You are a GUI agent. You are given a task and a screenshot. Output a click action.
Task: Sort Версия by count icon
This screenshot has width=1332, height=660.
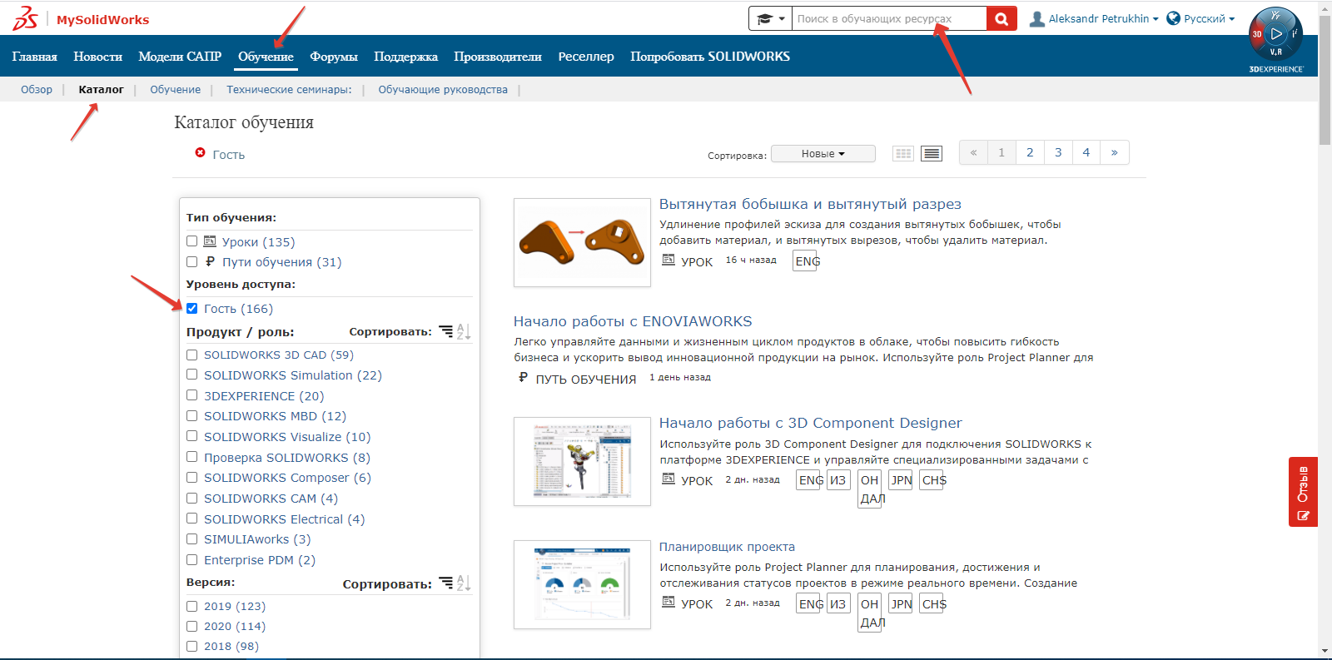[446, 583]
